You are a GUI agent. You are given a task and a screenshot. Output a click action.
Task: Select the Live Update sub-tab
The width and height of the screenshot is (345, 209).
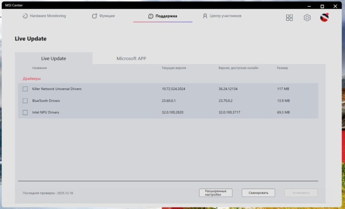tap(54, 58)
